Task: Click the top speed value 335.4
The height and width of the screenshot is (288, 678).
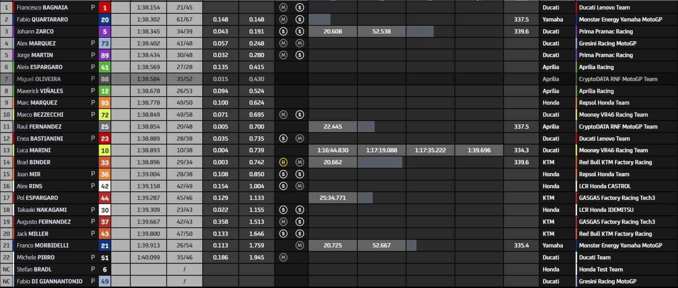Action: coord(521,245)
